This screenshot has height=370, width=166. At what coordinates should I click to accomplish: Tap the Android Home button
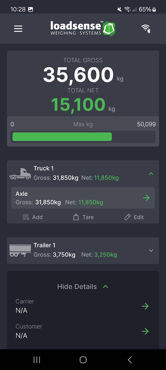point(83,360)
